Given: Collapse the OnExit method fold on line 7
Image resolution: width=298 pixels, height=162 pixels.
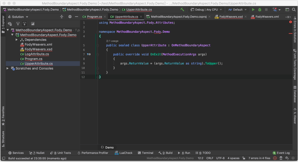Looking at the screenshot, I should click(98, 54).
